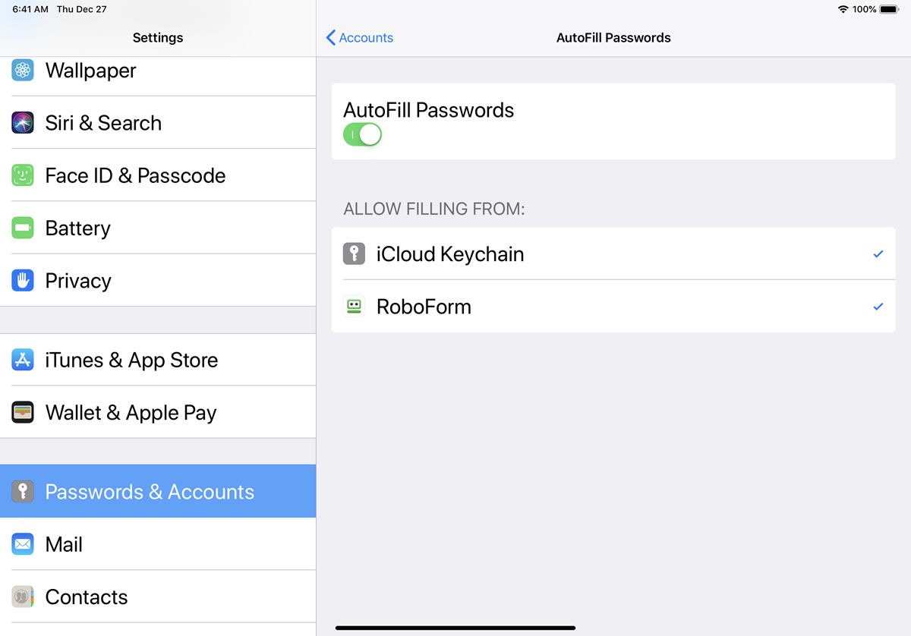Screen dimensions: 911x636
Task: Tap the green Battery icon
Action: (x=23, y=228)
